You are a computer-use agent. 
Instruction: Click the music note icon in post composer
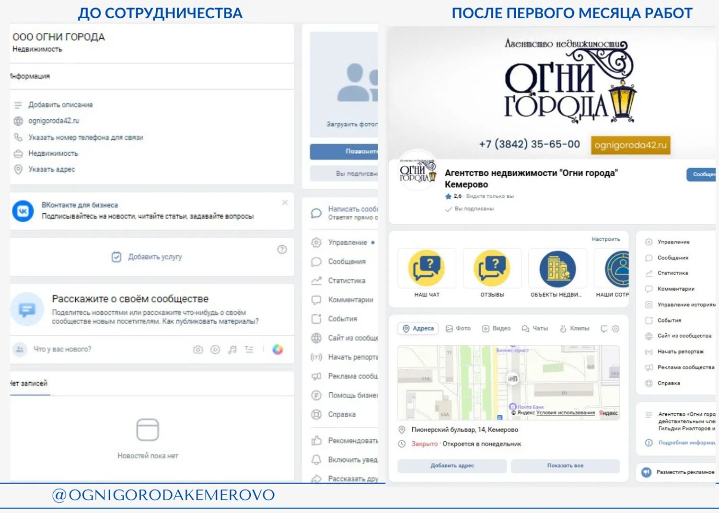click(232, 350)
